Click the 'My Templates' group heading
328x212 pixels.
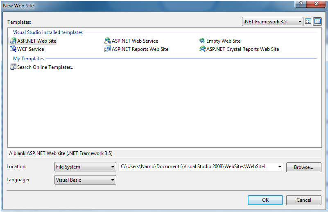point(28,59)
